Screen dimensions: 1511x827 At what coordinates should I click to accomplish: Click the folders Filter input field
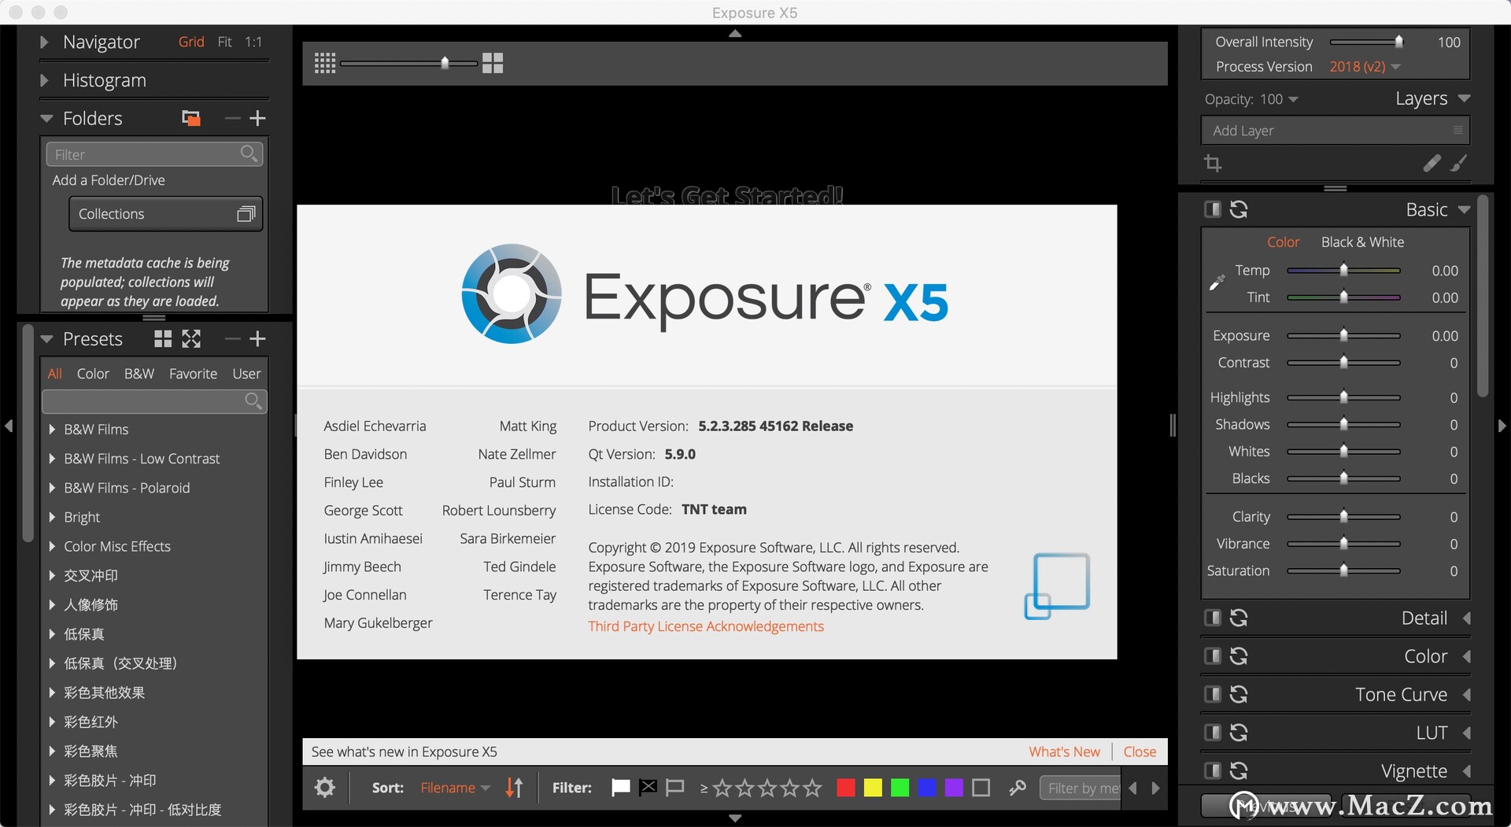click(x=154, y=154)
